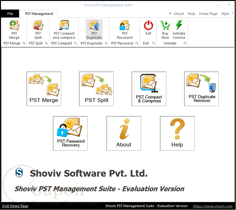Open PST Compact and compress tool

coord(64,30)
